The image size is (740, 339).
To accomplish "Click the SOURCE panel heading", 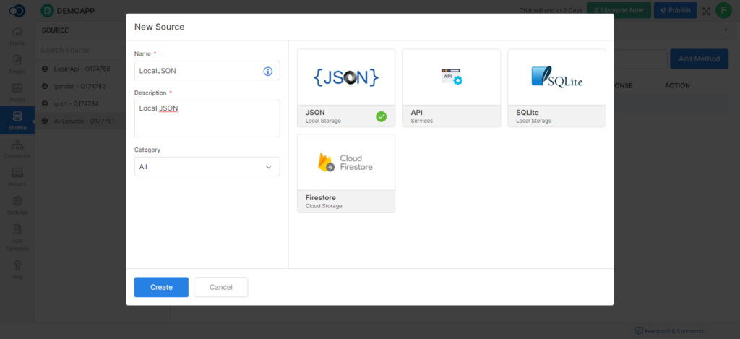I will click(55, 30).
